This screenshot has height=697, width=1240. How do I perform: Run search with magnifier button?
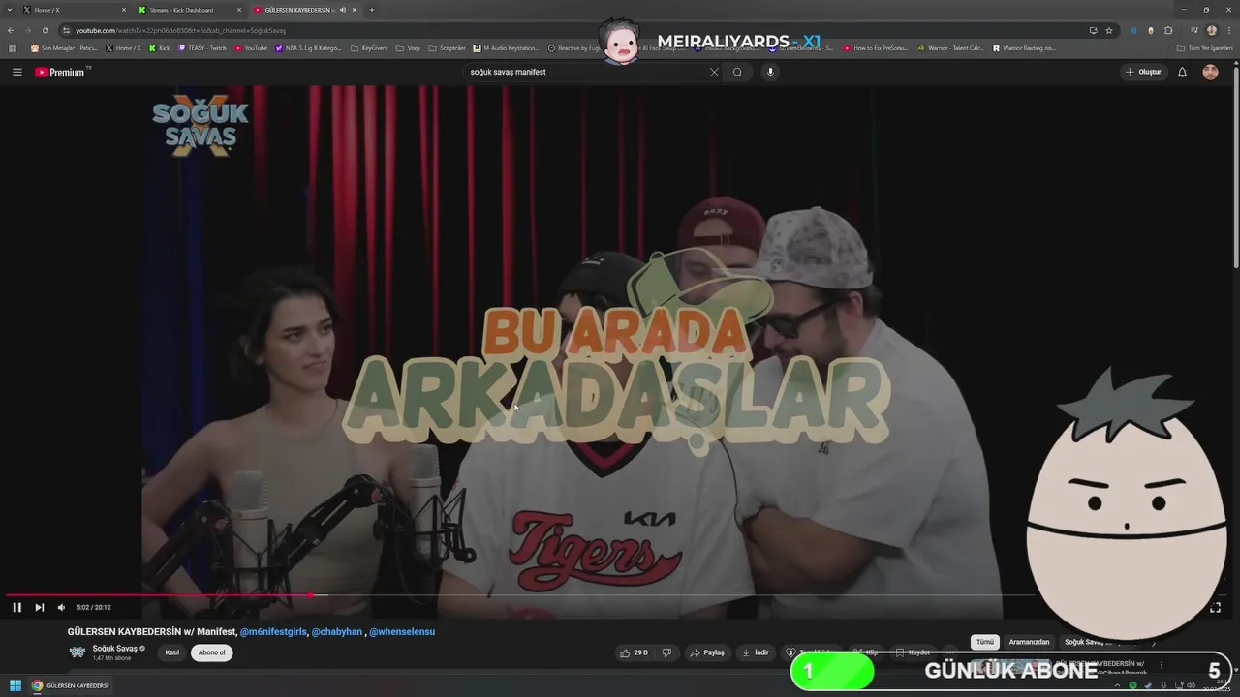[737, 72]
